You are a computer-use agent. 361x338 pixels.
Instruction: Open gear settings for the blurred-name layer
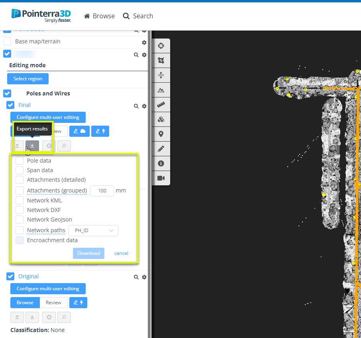[x=144, y=55]
